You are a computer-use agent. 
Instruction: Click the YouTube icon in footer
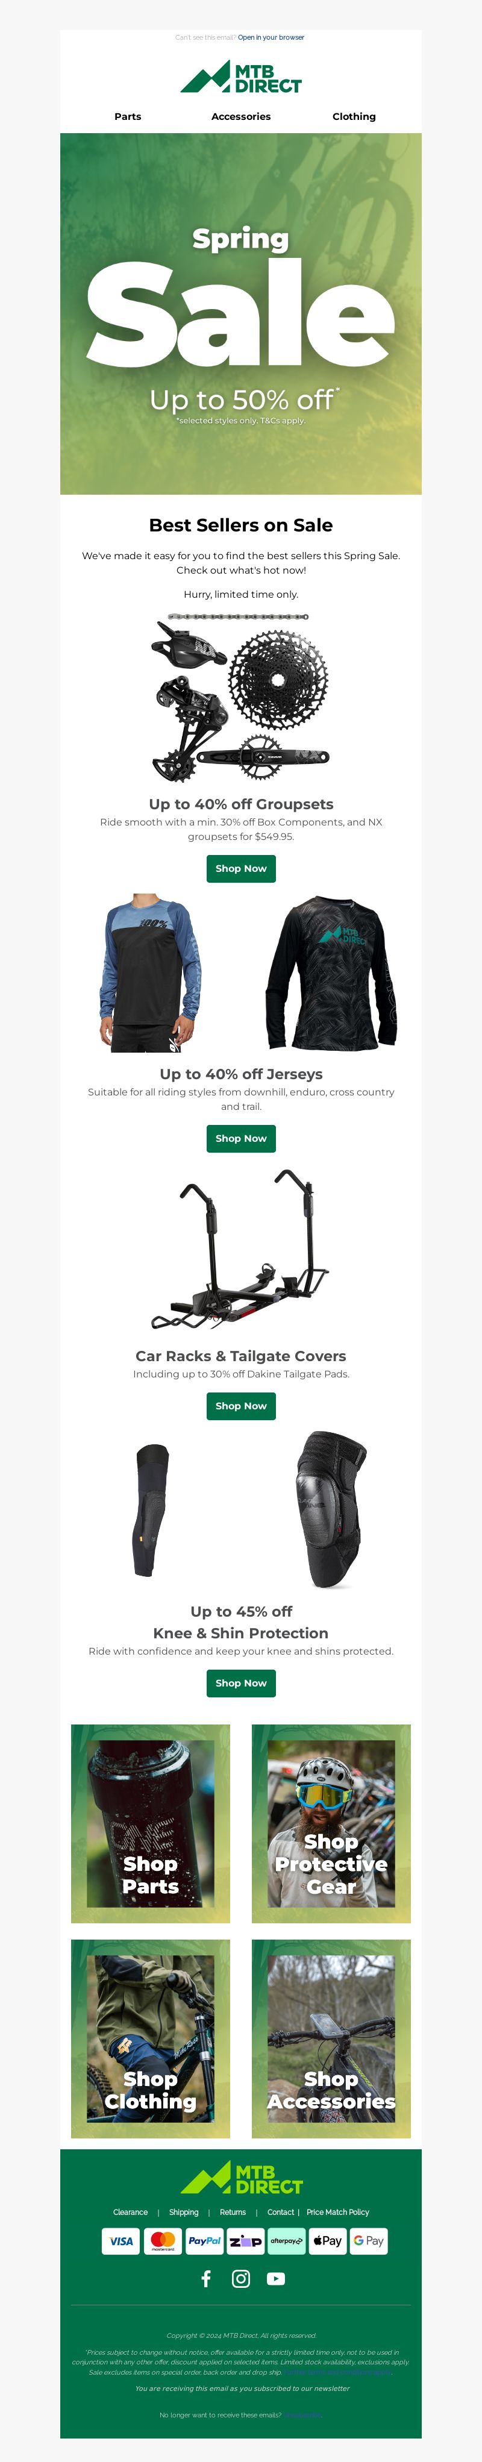(x=277, y=2279)
